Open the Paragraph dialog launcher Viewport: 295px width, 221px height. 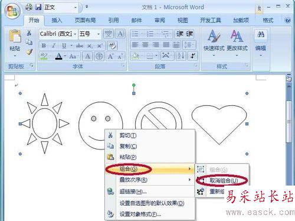click(x=196, y=66)
